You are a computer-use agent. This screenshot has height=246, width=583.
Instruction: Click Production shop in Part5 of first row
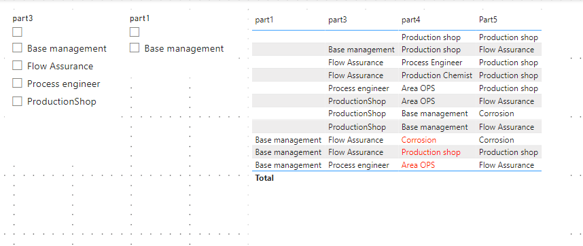508,37
